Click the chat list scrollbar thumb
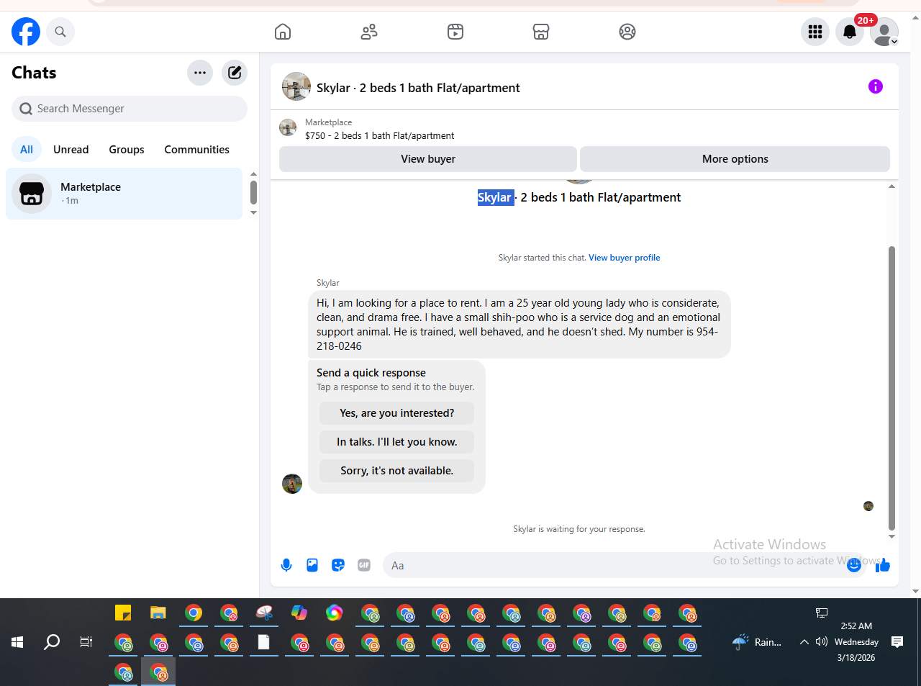Screen dimensions: 921x686 pyautogui.click(x=253, y=192)
